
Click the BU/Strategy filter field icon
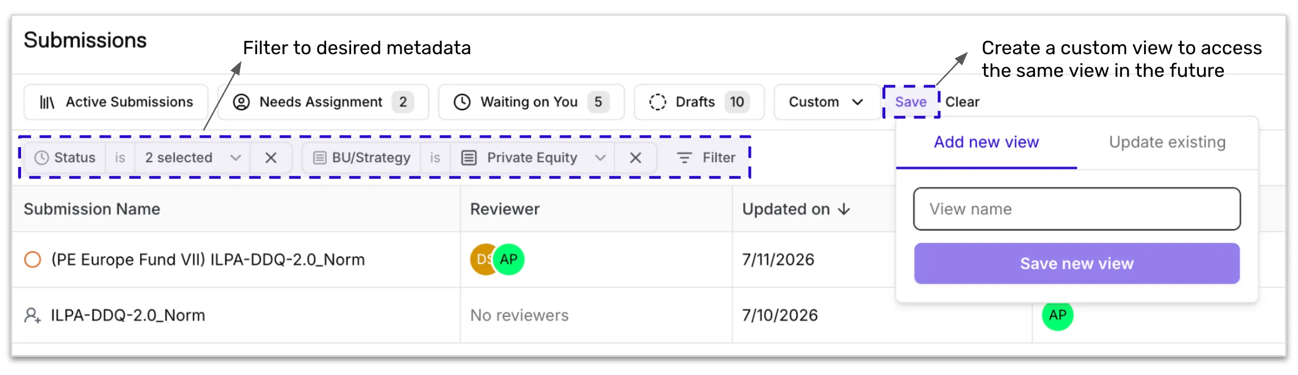coord(320,158)
